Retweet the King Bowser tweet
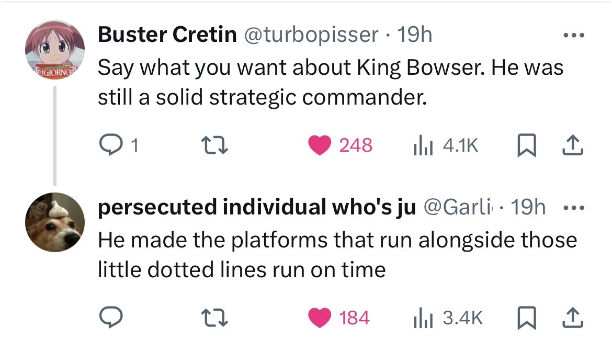 [x=214, y=145]
